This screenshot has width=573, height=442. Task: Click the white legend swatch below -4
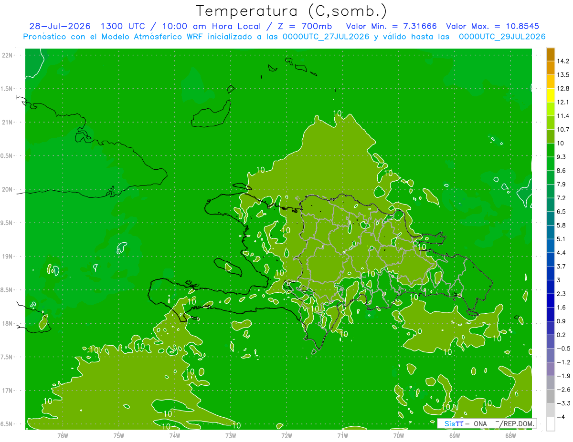[551, 424]
